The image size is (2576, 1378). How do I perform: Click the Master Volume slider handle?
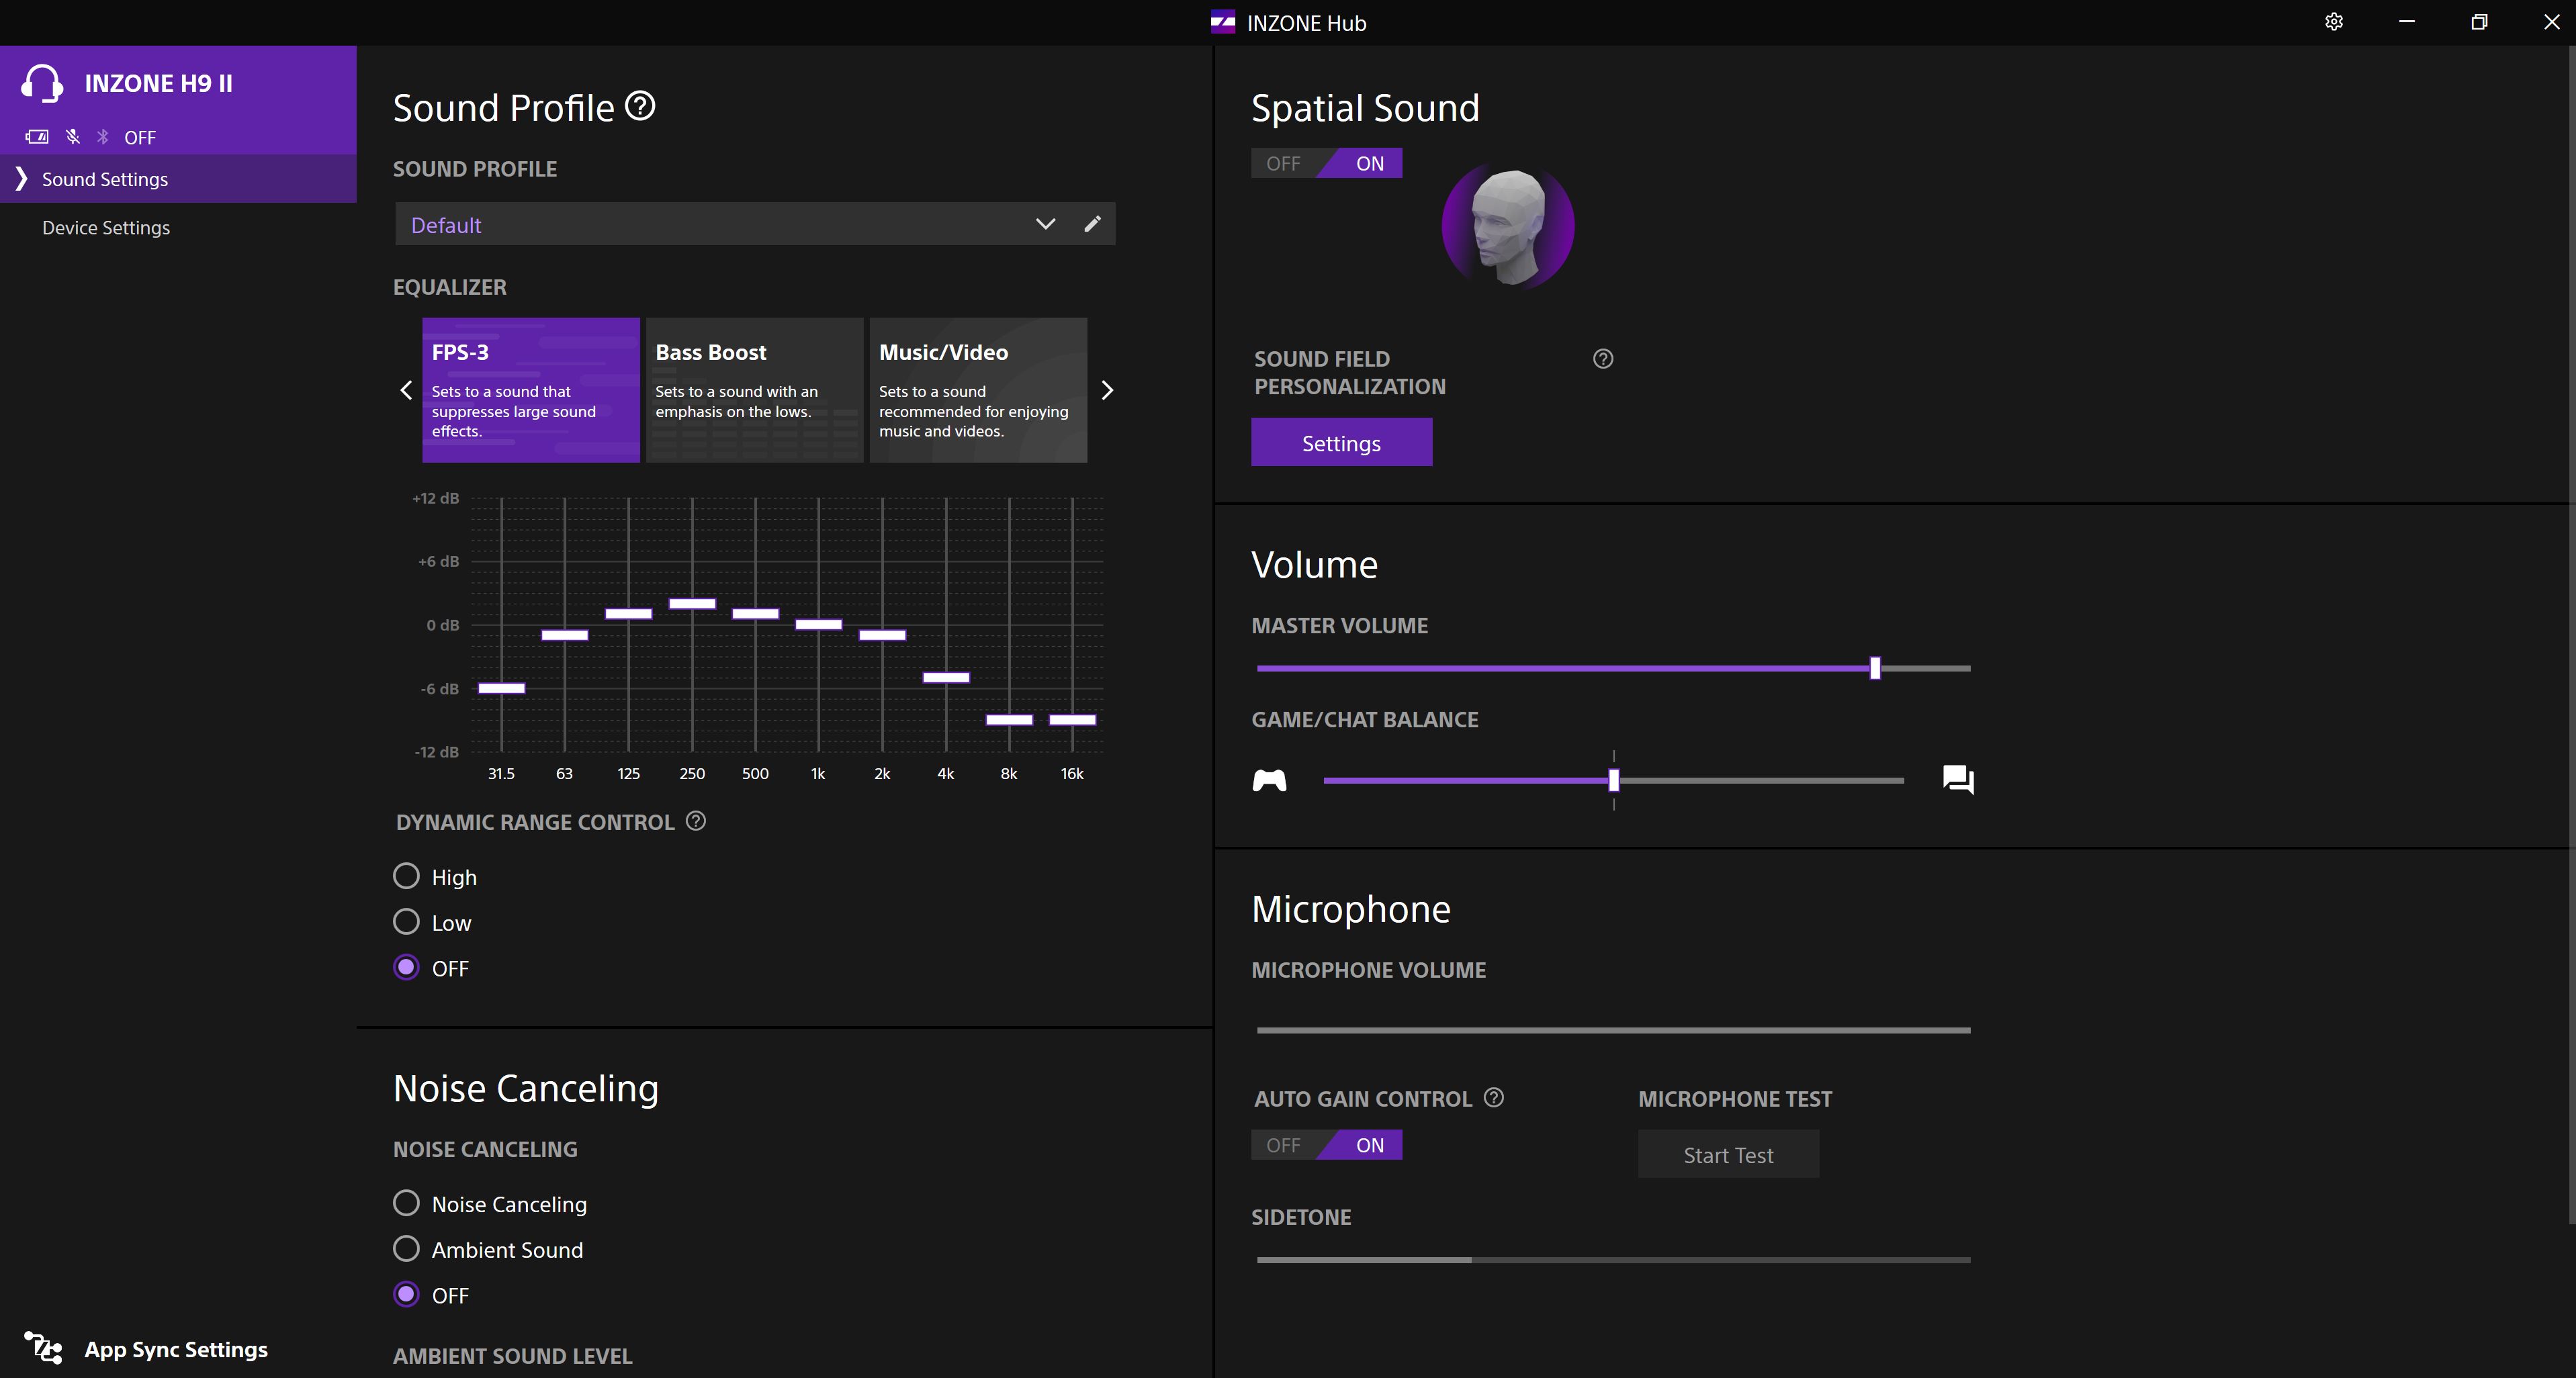pyautogui.click(x=1875, y=668)
